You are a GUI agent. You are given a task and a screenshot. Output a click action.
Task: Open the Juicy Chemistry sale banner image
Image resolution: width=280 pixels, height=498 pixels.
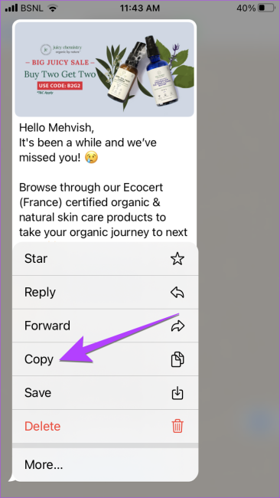[104, 69]
